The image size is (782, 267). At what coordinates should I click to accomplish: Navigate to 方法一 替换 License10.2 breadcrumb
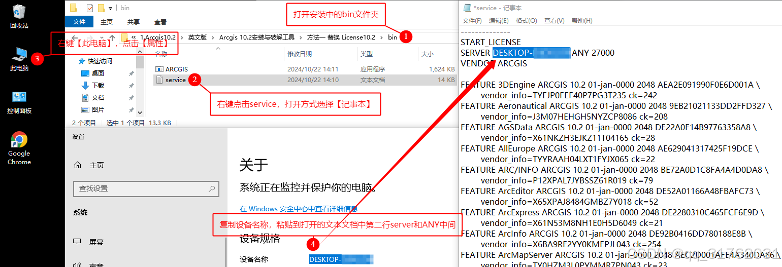341,37
